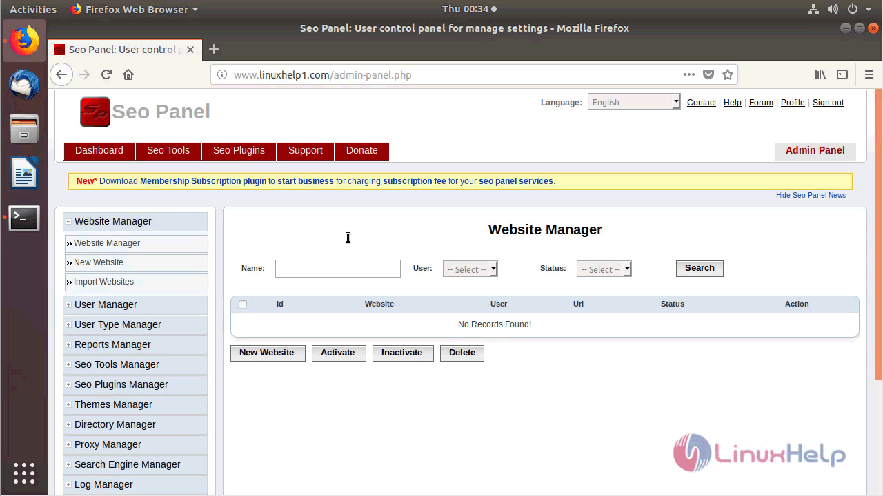Toggle Firefox sidebar icon
Image resolution: width=883 pixels, height=496 pixels.
click(x=842, y=74)
